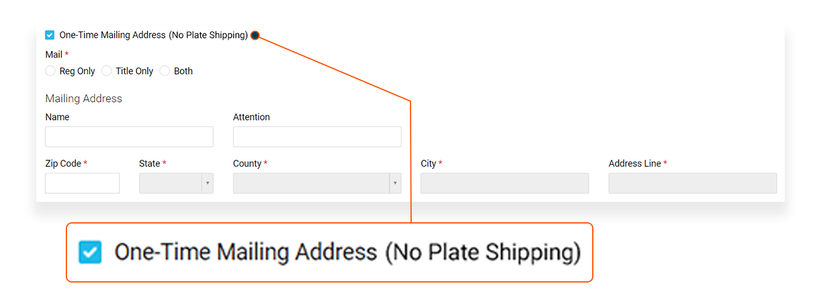Expand the County dropdown list
This screenshot has height=303, width=821.
317,183
